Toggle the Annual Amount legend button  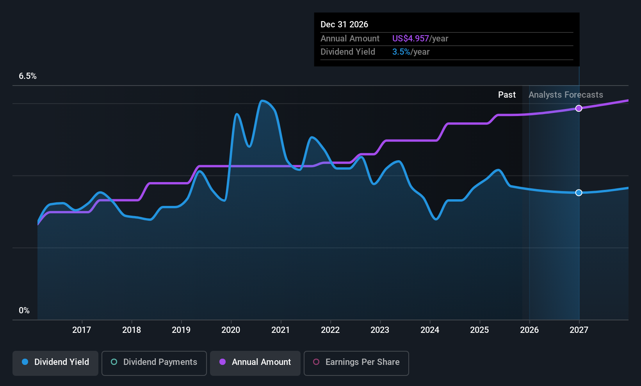[x=255, y=363]
